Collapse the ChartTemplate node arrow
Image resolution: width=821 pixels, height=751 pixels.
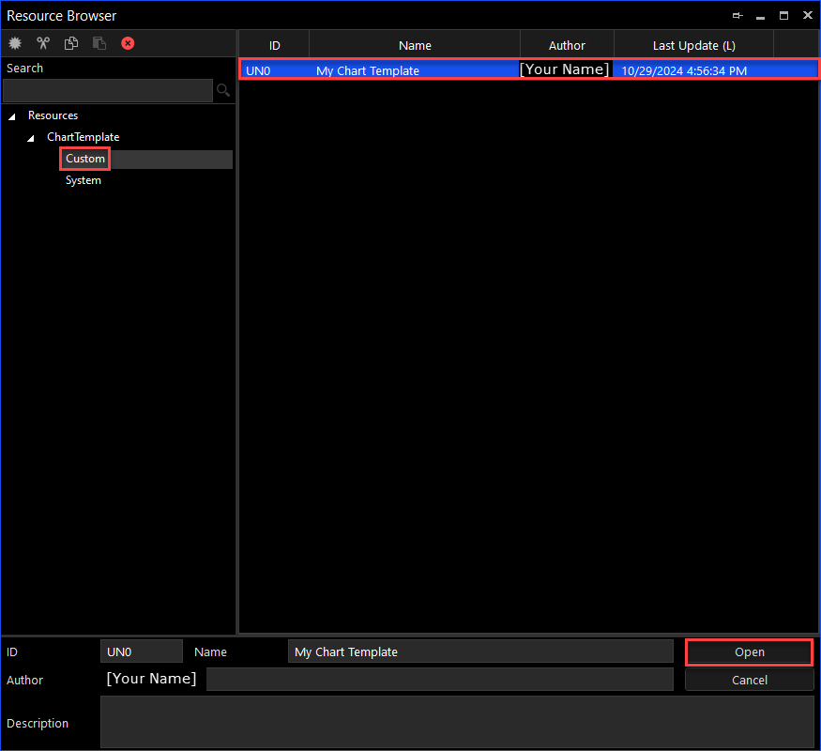pos(31,138)
